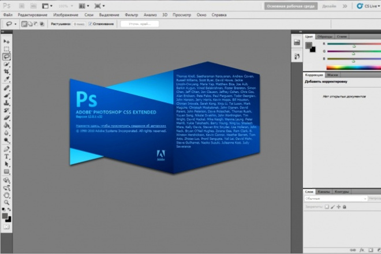Choose New selection mode button
The height and width of the screenshot is (254, 381).
(x=24, y=24)
